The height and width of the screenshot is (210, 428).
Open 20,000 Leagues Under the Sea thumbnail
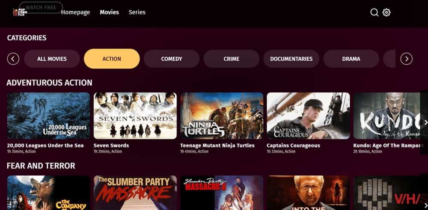pos(49,115)
